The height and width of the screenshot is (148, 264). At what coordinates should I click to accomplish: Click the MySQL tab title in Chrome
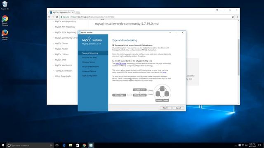point(61,13)
